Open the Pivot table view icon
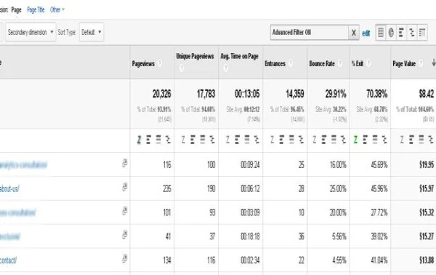Screen dimensions: 436x275 [422, 33]
